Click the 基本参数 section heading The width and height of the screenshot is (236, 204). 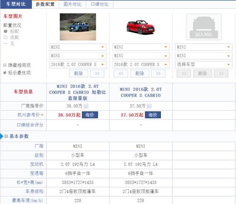click(x=19, y=136)
